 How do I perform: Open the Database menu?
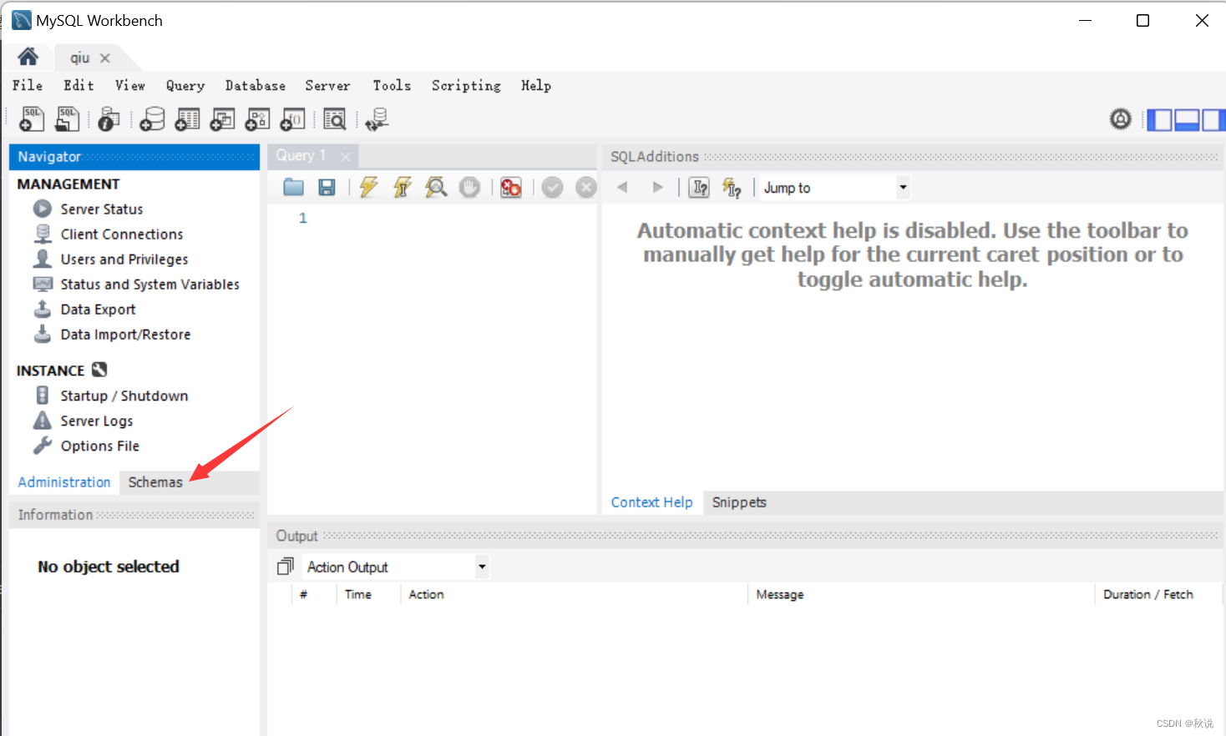tap(255, 85)
